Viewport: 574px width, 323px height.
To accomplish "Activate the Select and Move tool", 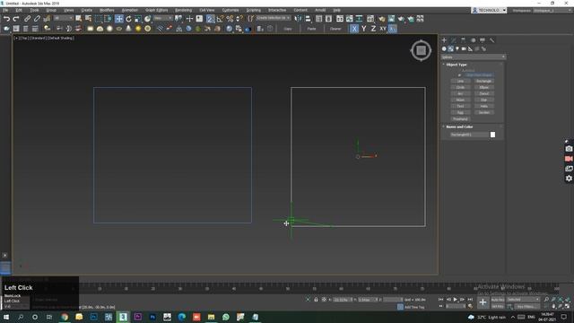I will point(119,19).
